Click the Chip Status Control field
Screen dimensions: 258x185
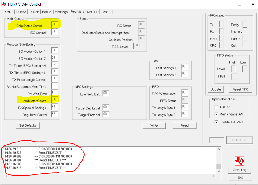pyautogui.click(x=54, y=24)
